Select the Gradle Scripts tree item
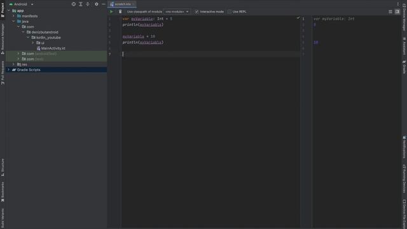This screenshot has width=407, height=229. [56, 69]
